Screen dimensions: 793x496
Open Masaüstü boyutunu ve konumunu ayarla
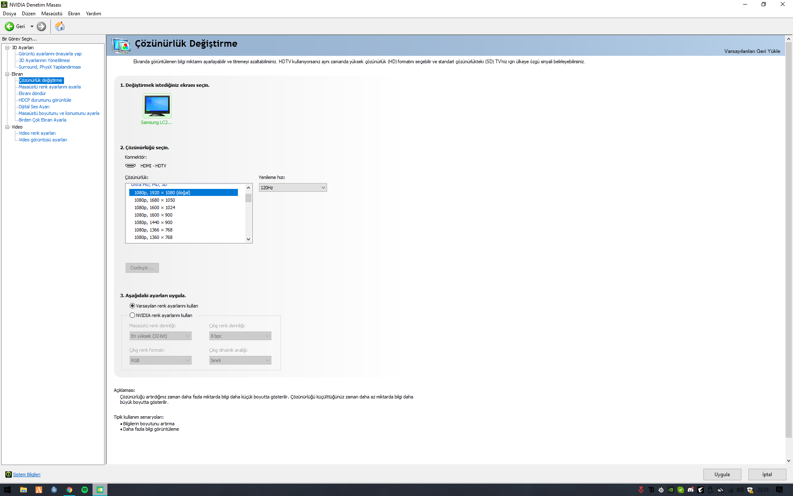[x=59, y=113]
